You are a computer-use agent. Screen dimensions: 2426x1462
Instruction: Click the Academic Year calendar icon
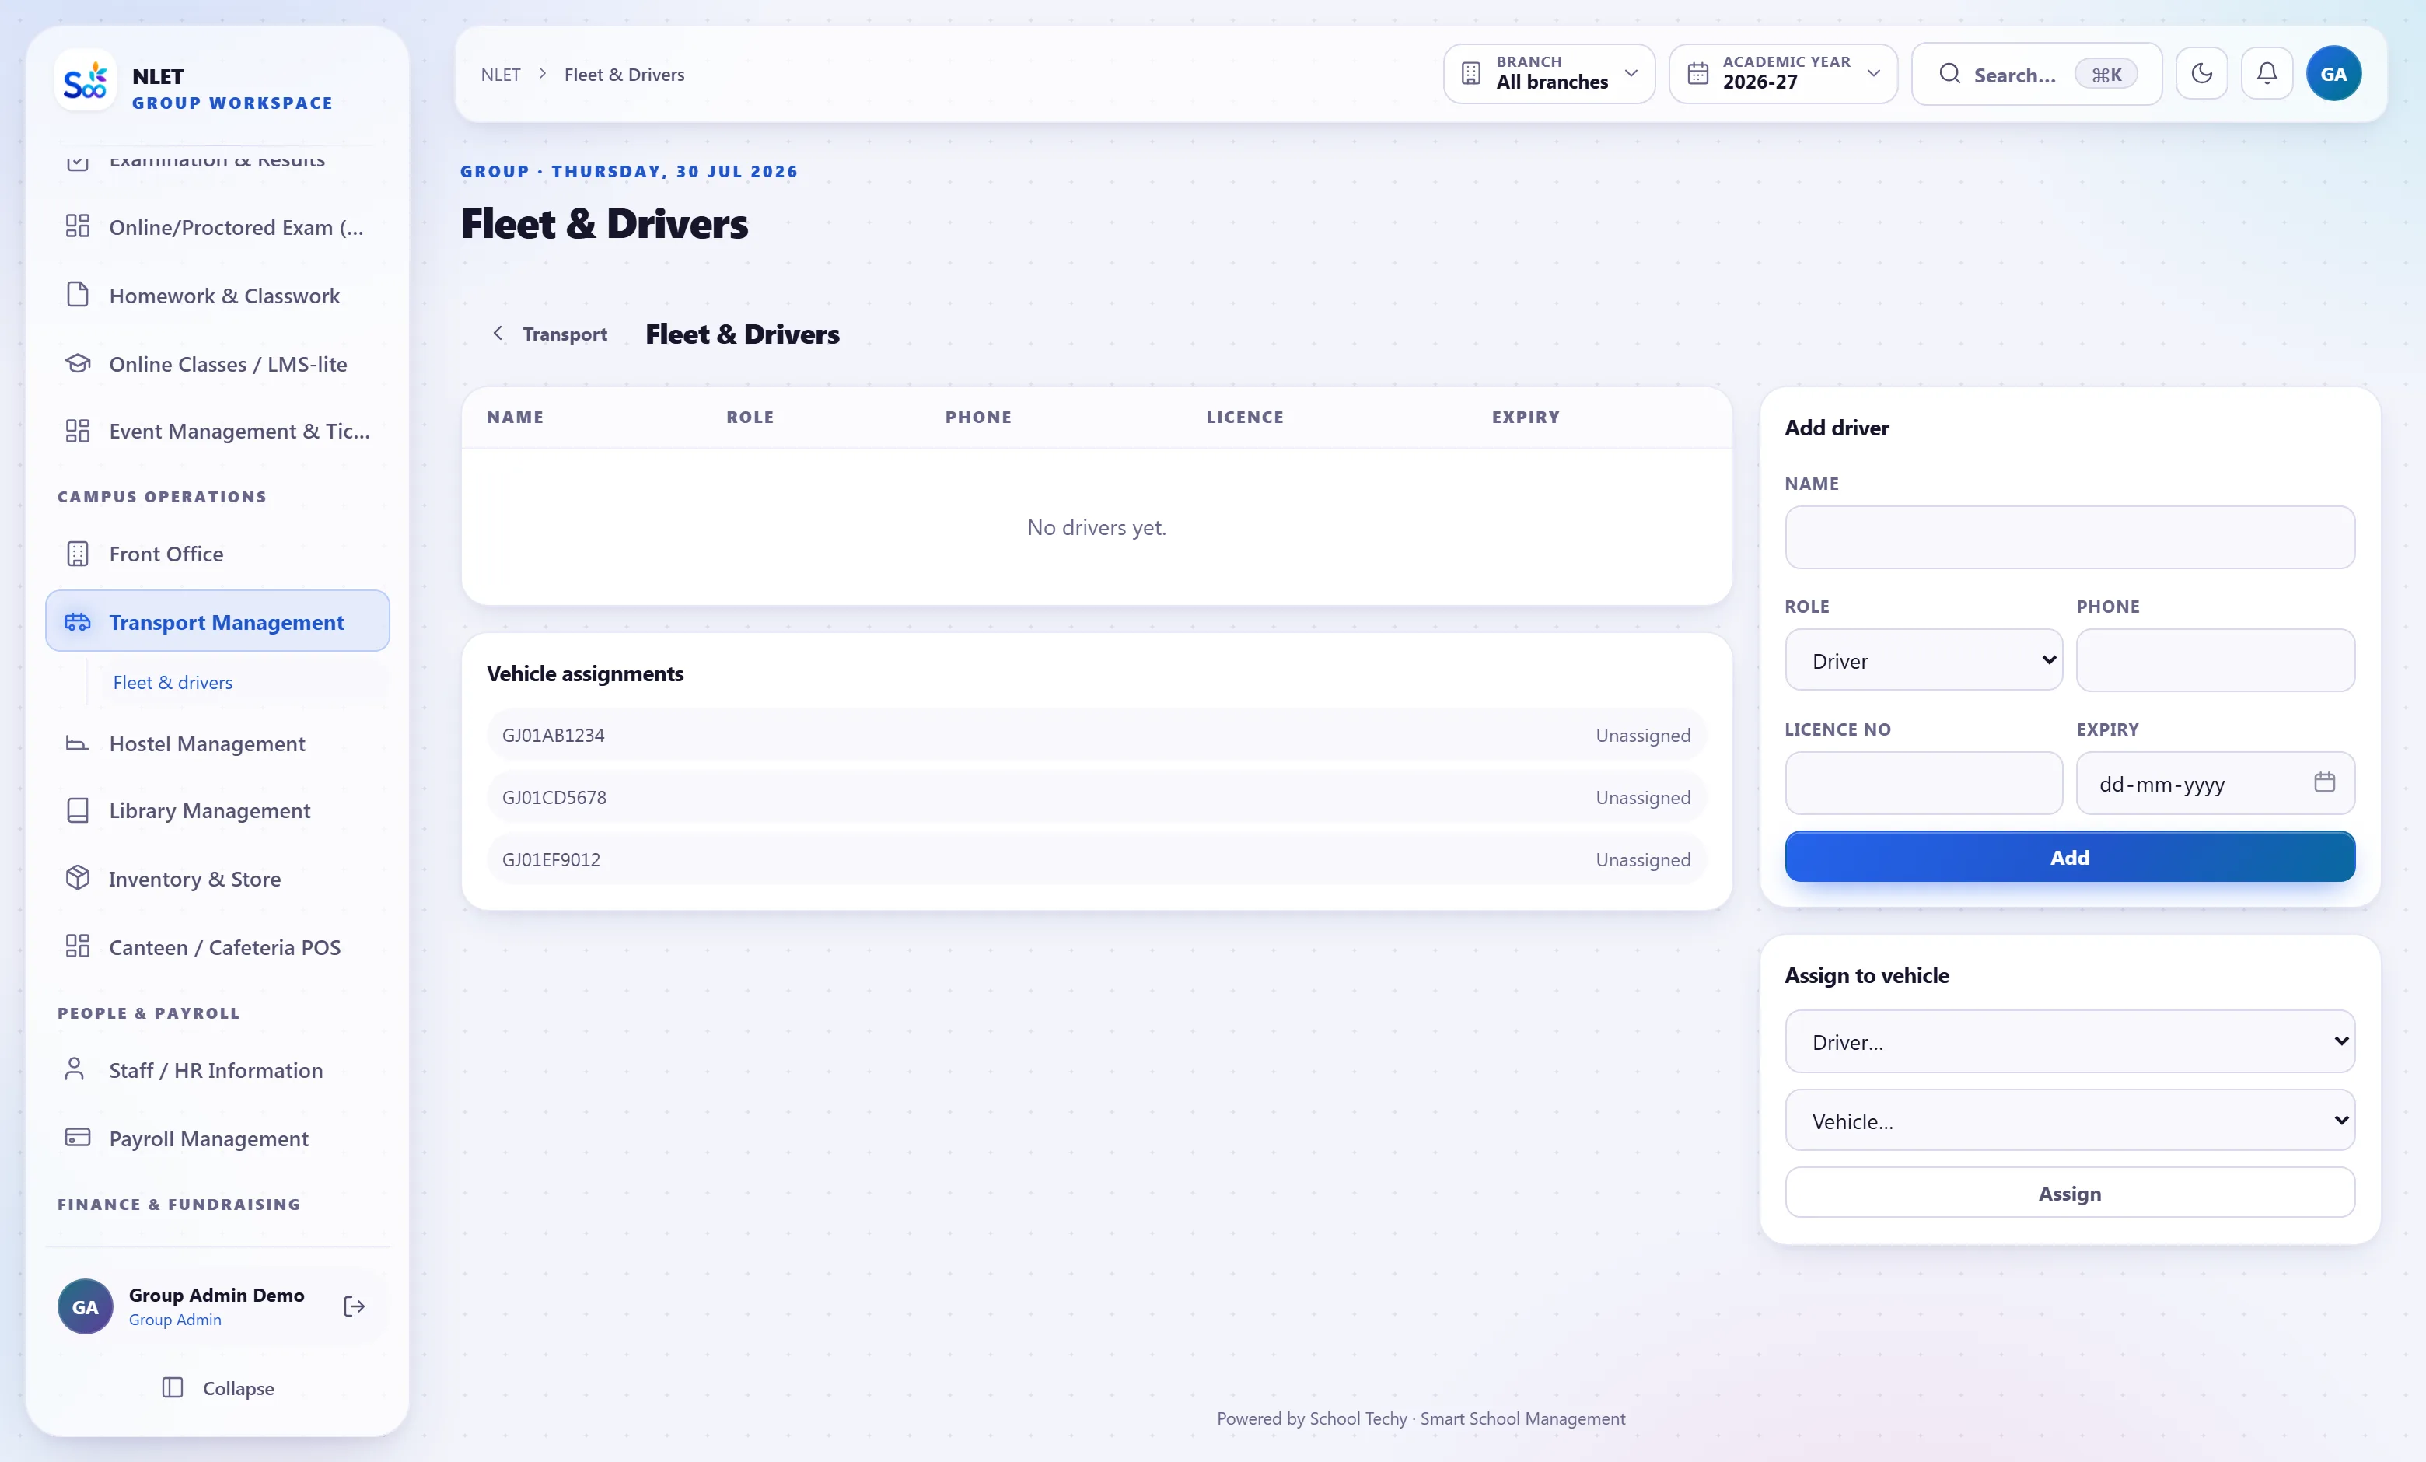tap(1697, 74)
